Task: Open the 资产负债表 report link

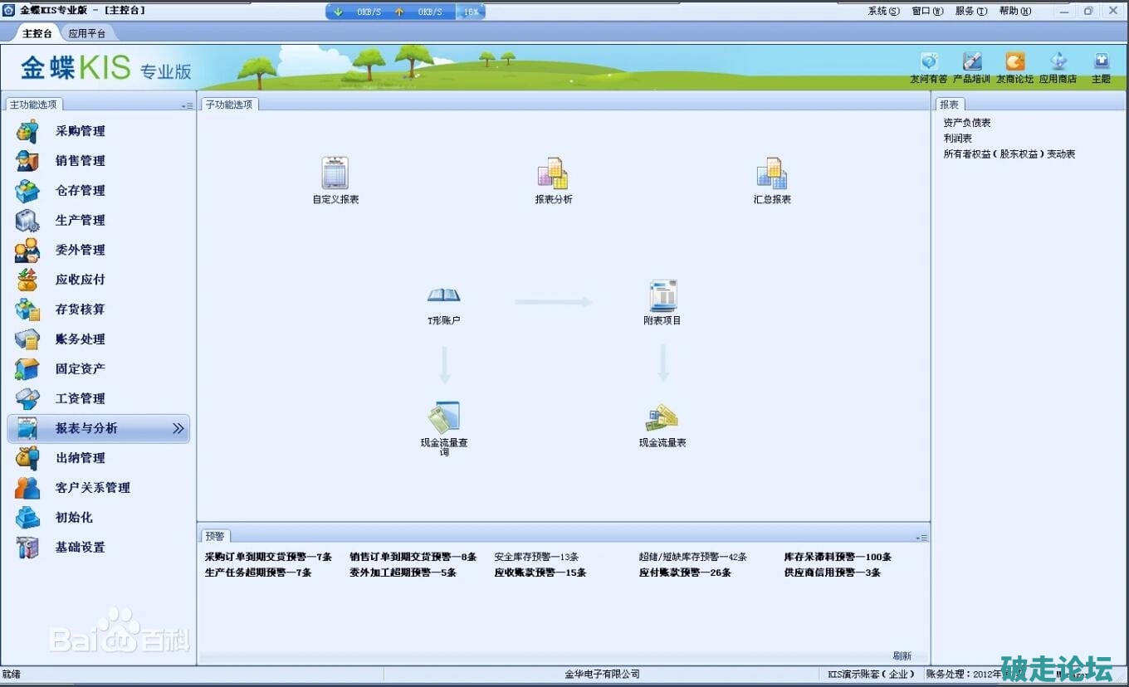Action: click(967, 123)
